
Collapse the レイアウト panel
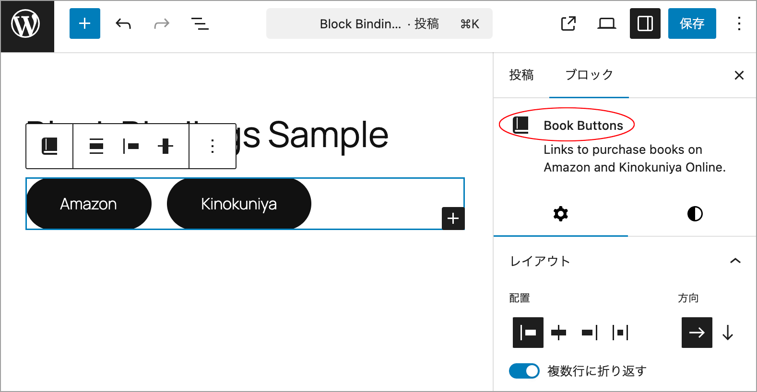coord(735,261)
